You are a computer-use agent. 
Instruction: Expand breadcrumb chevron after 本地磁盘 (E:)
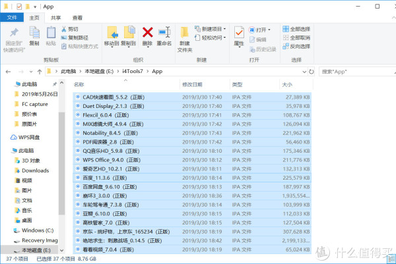[x=118, y=72]
